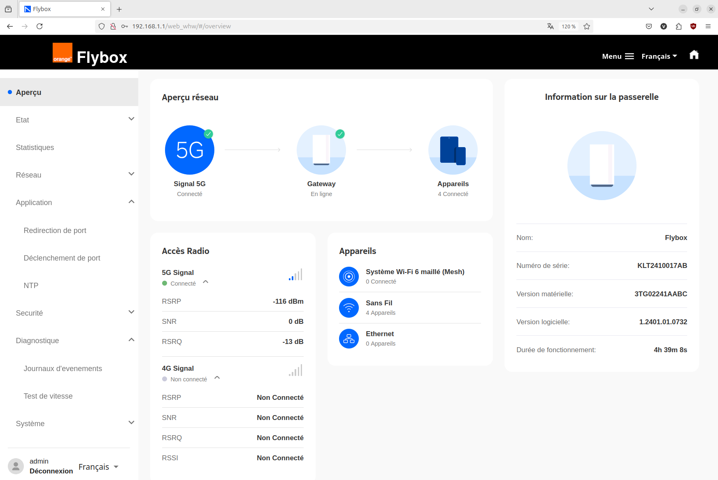Click the browser address bar URL
The height and width of the screenshot is (480, 718).
(x=181, y=26)
